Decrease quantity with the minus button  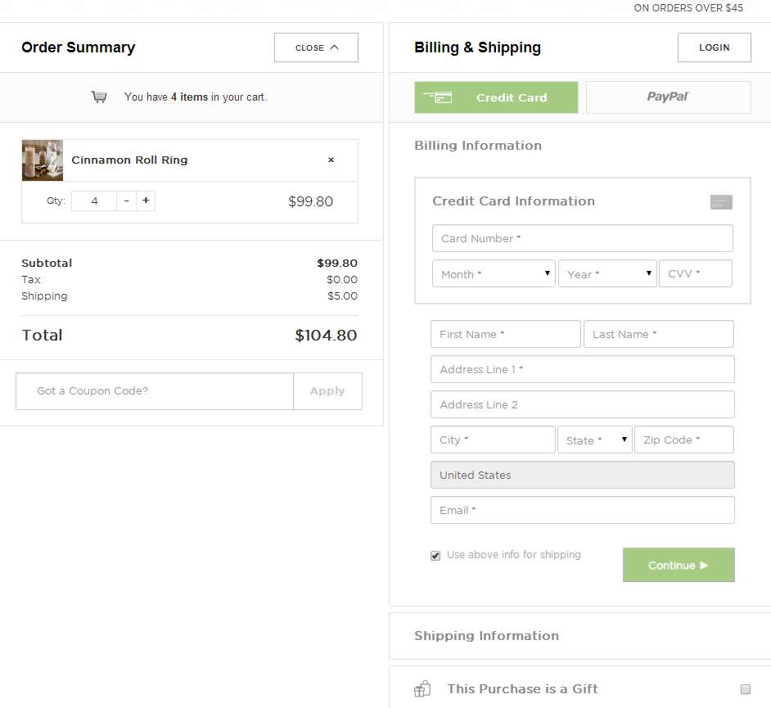(126, 201)
